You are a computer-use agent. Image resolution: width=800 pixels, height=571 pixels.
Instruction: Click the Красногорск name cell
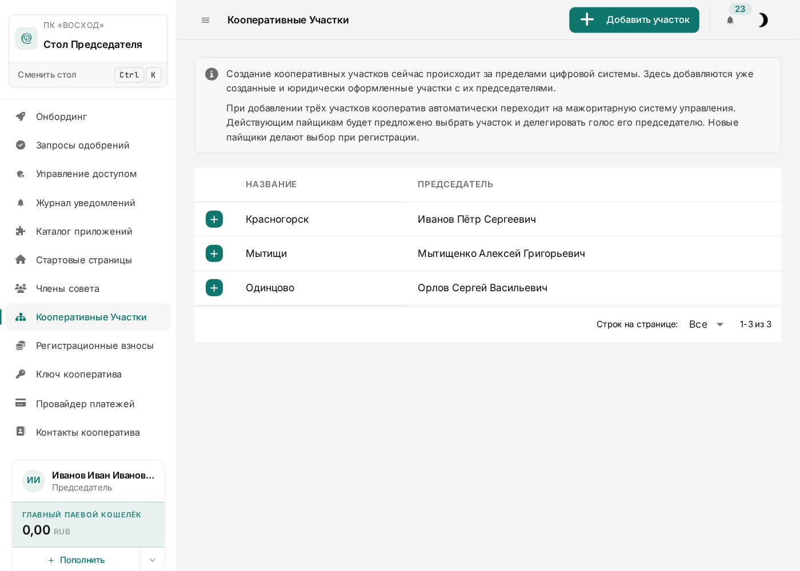277,219
